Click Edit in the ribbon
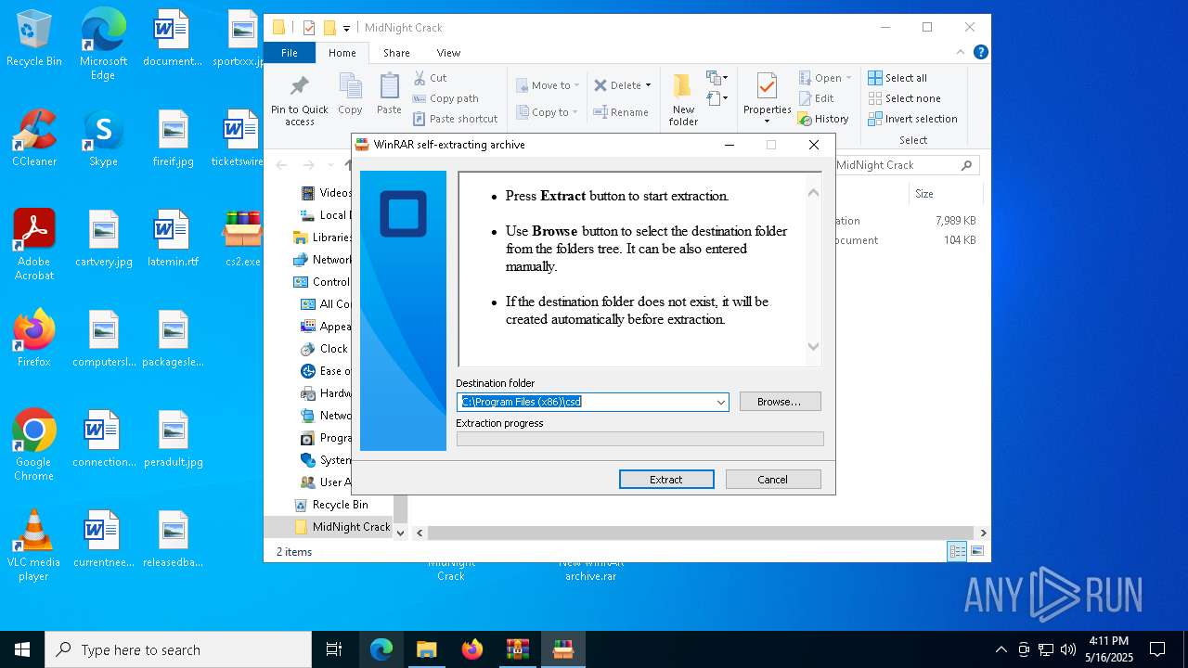The width and height of the screenshot is (1188, 668). (x=816, y=98)
